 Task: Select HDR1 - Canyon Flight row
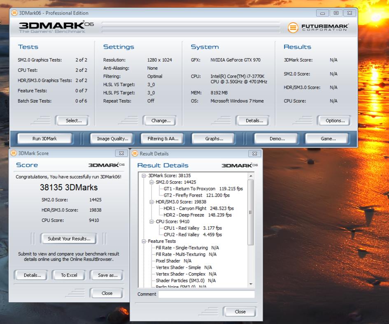tap(198, 208)
